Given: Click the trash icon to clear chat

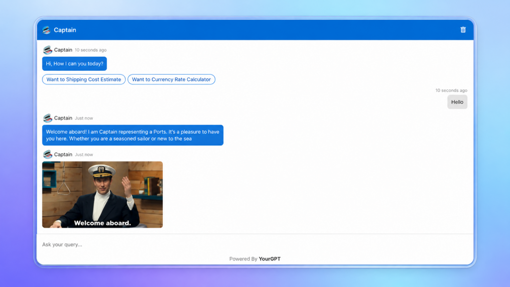Looking at the screenshot, I should coord(463,29).
